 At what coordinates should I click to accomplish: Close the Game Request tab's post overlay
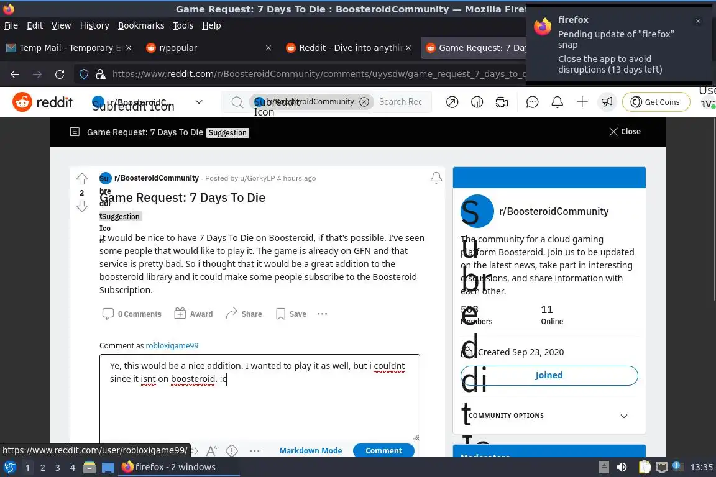pos(625,132)
